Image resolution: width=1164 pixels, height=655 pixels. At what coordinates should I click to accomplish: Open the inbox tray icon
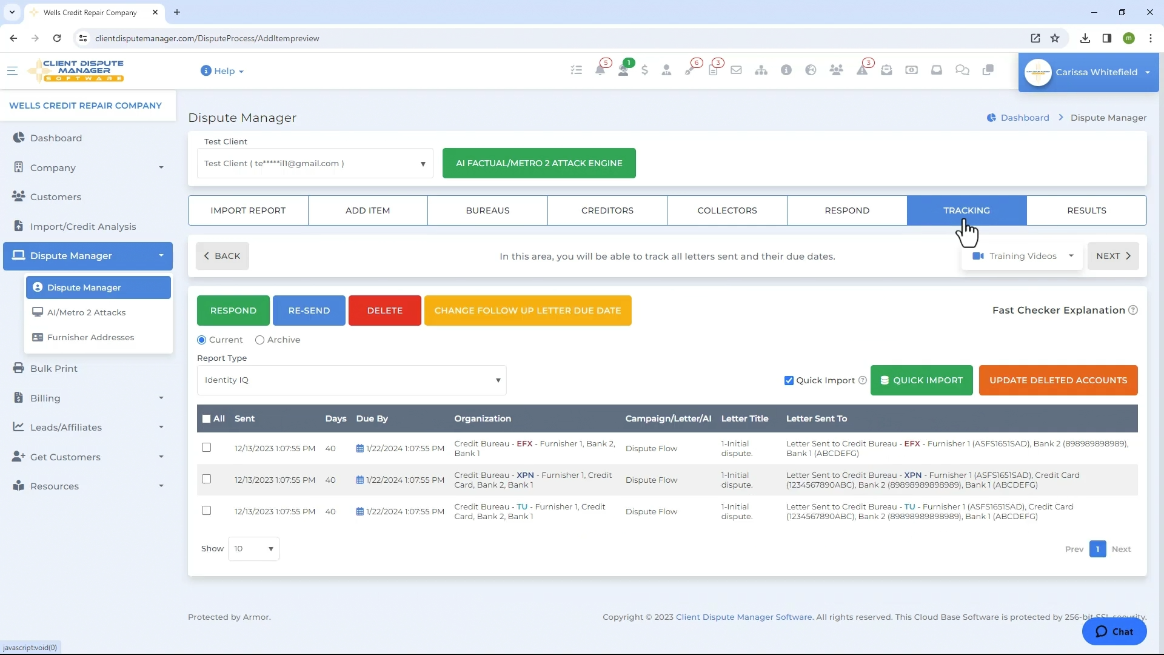coord(937,70)
